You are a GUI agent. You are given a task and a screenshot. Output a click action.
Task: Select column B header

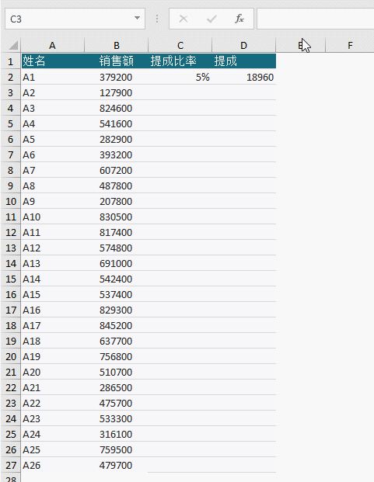pos(117,46)
